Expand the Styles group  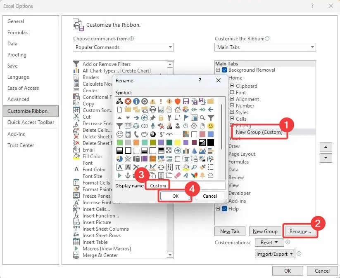(232, 112)
